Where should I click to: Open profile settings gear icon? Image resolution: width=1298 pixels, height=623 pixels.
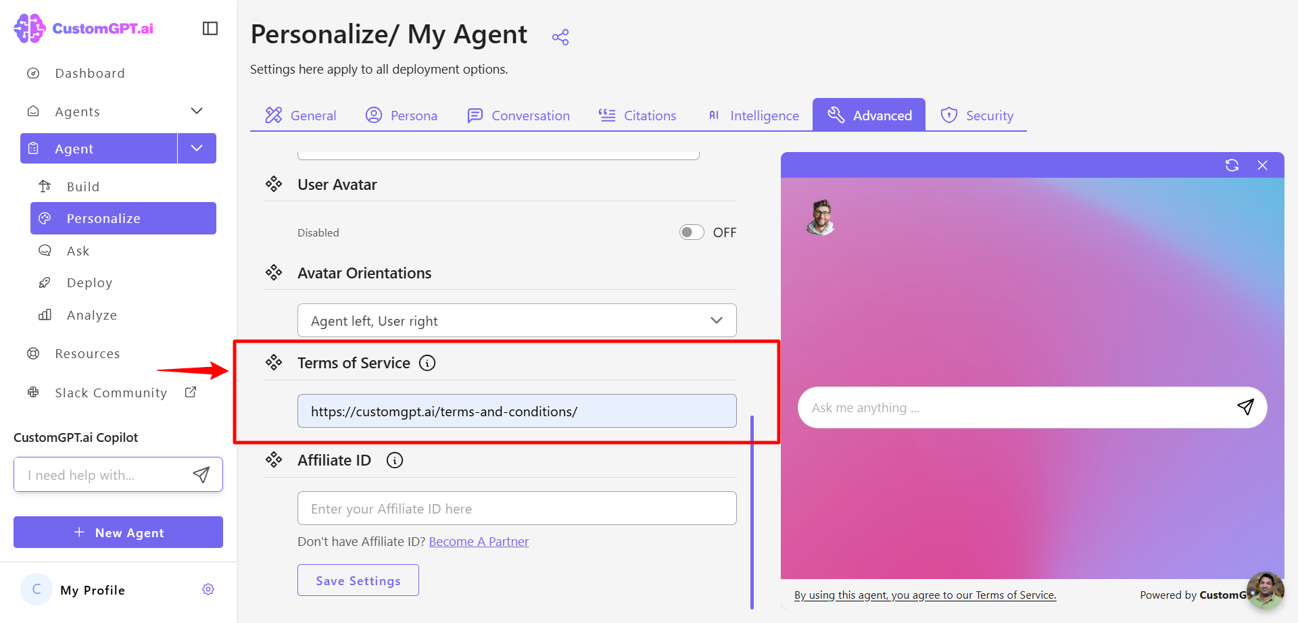(208, 589)
